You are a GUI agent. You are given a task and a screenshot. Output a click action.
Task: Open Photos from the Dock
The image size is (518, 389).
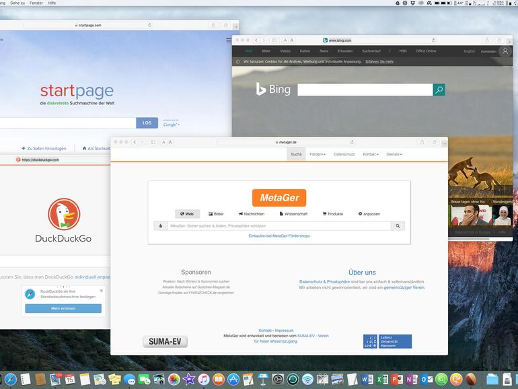pyautogui.click(x=174, y=380)
